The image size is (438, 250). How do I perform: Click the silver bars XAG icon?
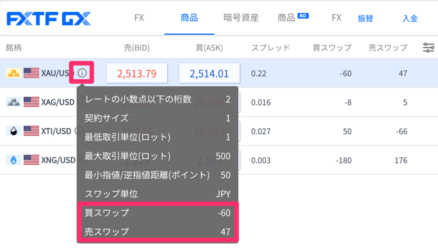click(14, 102)
